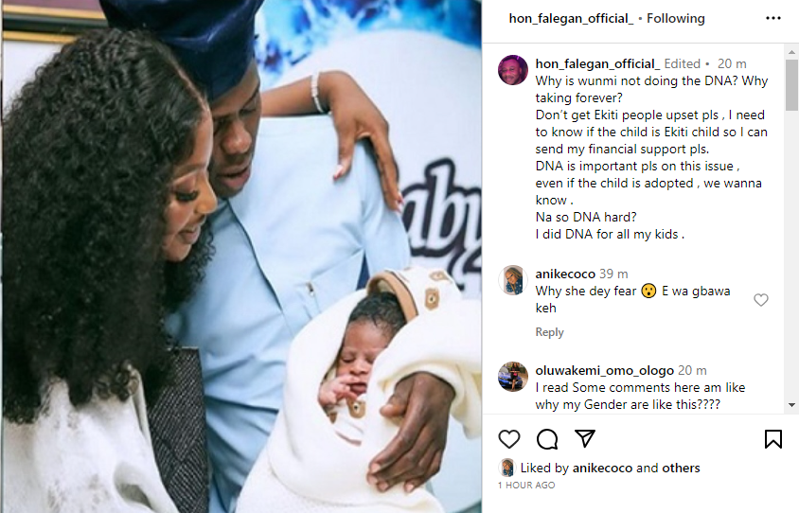The width and height of the screenshot is (799, 513).
Task: Click the comments scrollbar up arrow
Action: (791, 51)
